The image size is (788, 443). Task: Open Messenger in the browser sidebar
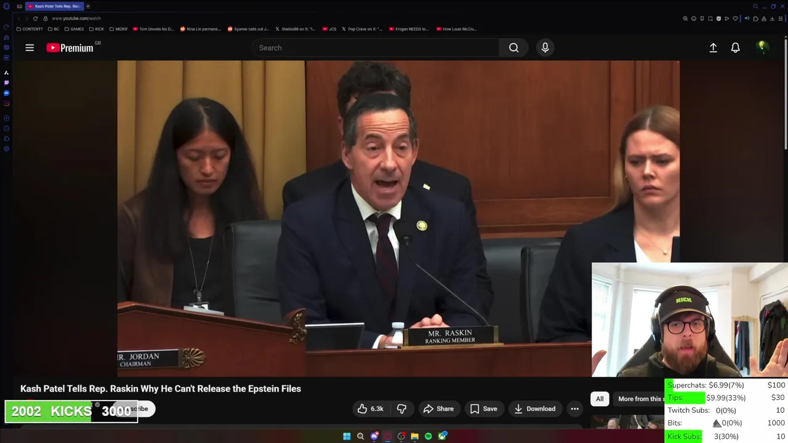(x=6, y=93)
